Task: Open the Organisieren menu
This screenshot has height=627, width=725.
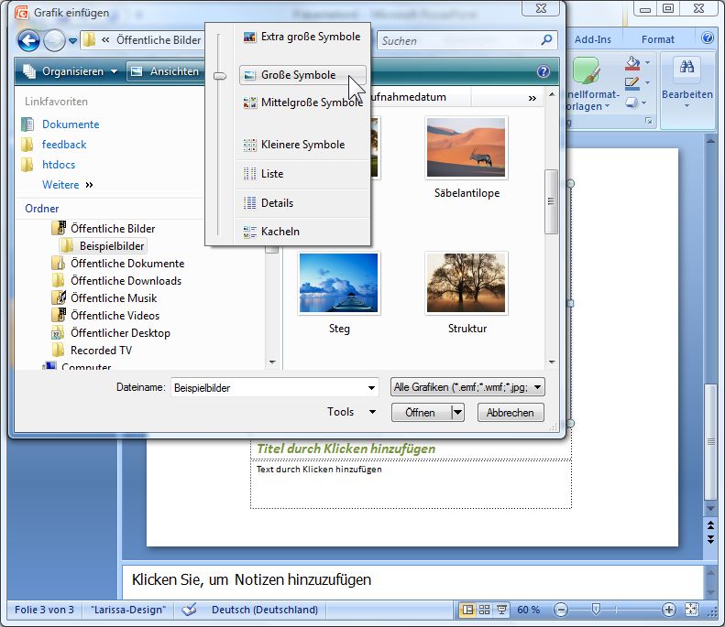Action: click(70, 71)
